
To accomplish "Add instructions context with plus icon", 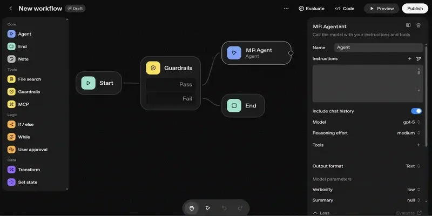I will pos(410,59).
